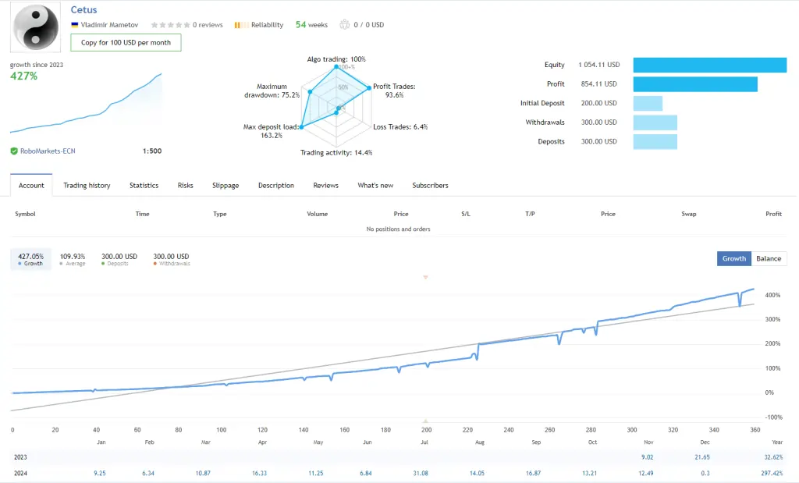Click the Ukraine flag icon beside Vladimir Mametov
This screenshot has width=799, height=483.
tap(74, 24)
